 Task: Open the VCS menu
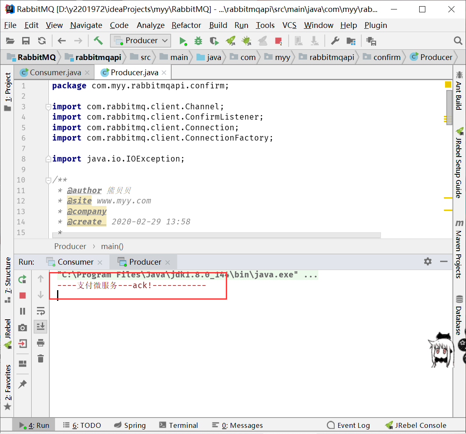(289, 25)
